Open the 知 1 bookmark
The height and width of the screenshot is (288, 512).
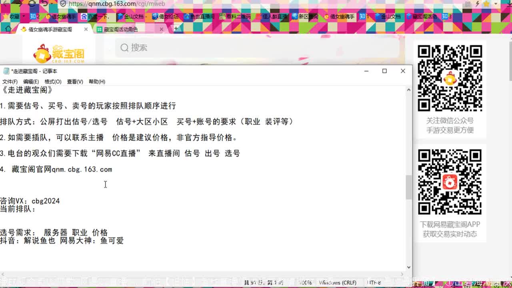pos(364,17)
